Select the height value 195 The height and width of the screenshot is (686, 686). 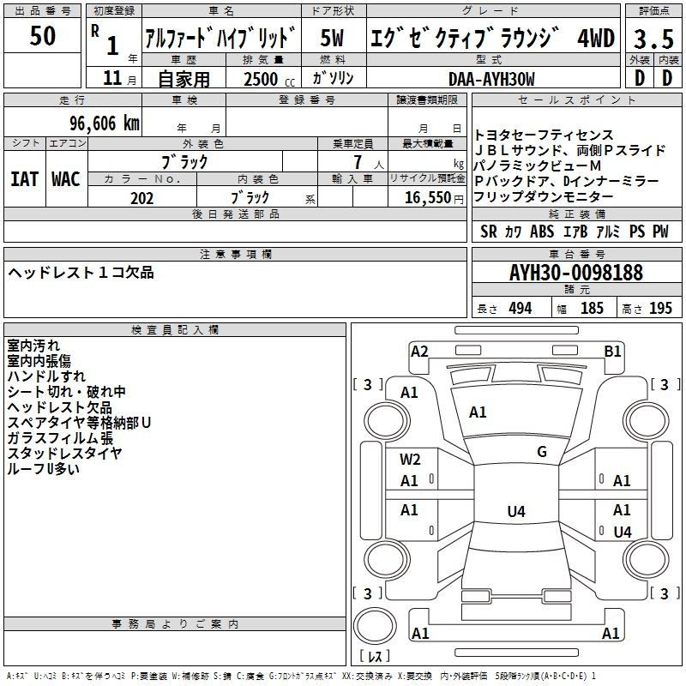tap(660, 309)
